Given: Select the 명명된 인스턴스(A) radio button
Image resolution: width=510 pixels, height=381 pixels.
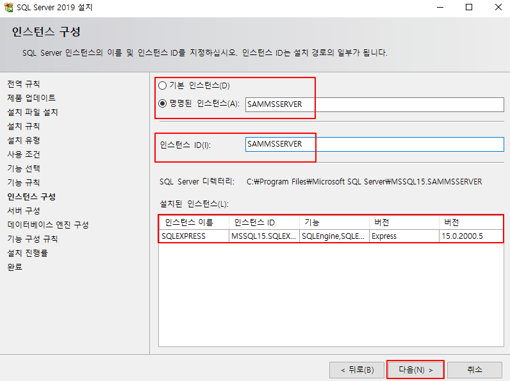Looking at the screenshot, I should click(162, 104).
